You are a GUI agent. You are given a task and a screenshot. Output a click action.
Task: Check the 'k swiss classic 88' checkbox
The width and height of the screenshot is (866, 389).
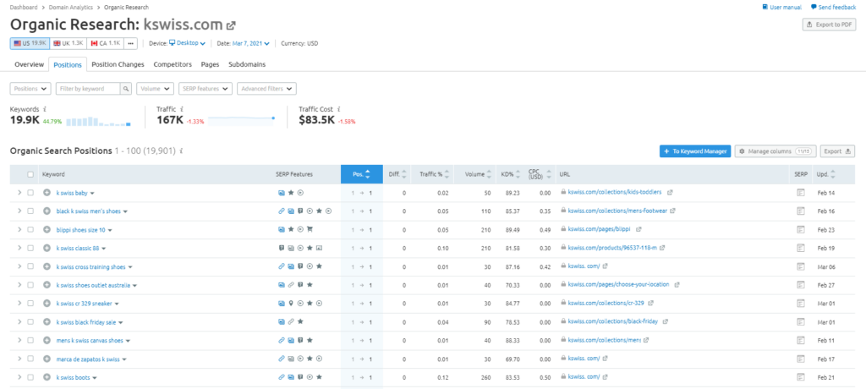pyautogui.click(x=31, y=248)
